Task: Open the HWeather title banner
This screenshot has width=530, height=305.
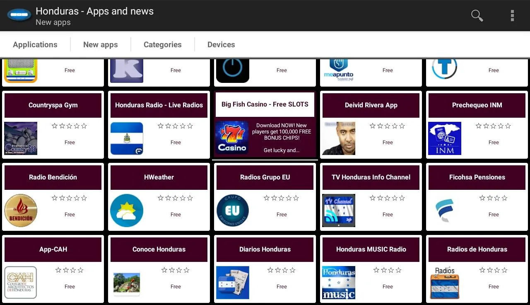Action: point(159,177)
